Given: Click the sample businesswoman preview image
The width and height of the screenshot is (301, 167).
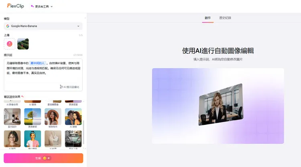Looking at the screenshot, I should coord(221,104).
